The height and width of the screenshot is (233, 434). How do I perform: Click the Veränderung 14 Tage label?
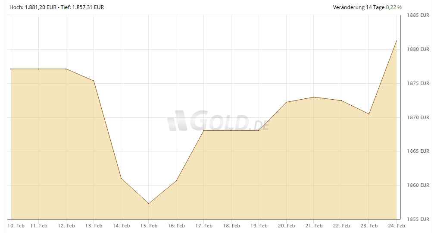(x=358, y=7)
